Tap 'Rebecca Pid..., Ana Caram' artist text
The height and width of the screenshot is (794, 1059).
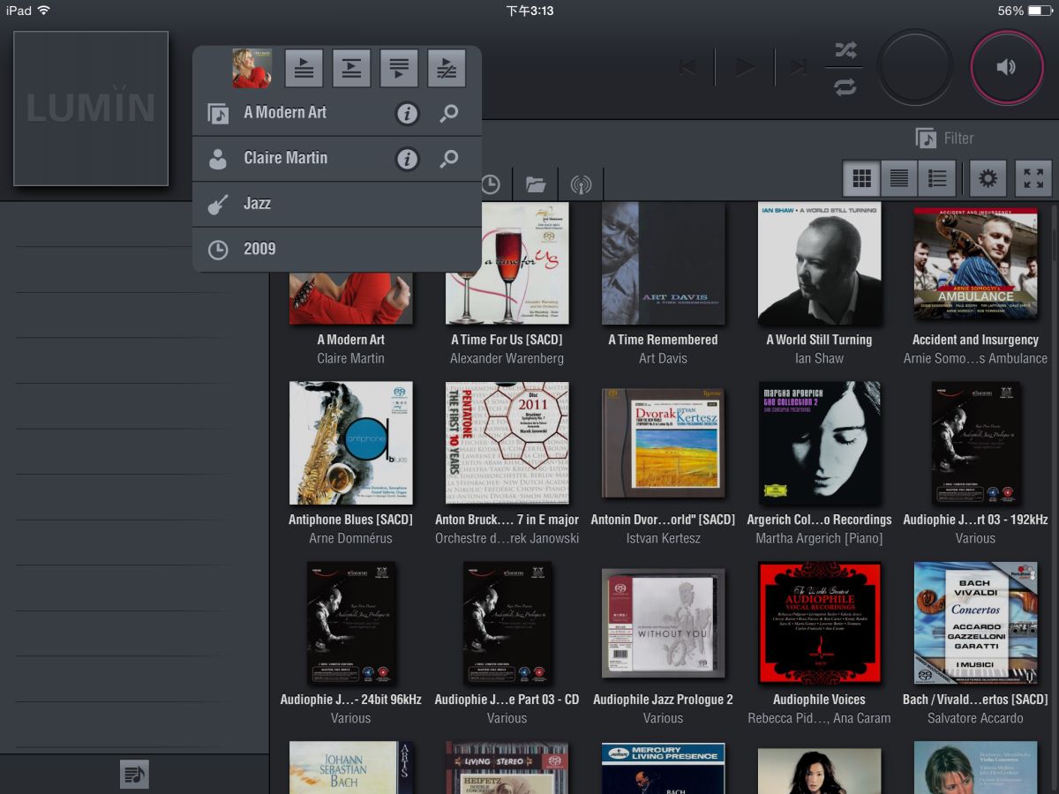819,718
